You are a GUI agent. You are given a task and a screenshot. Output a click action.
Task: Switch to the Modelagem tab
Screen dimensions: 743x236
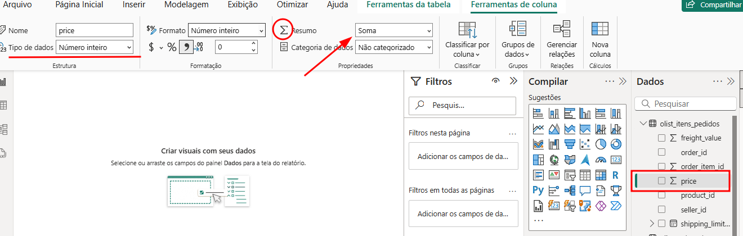click(186, 5)
